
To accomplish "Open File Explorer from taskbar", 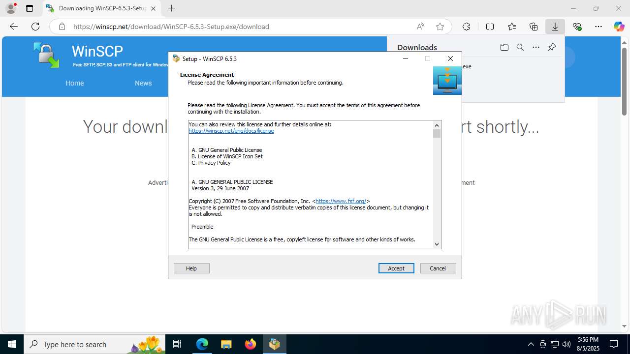I will coord(226,344).
